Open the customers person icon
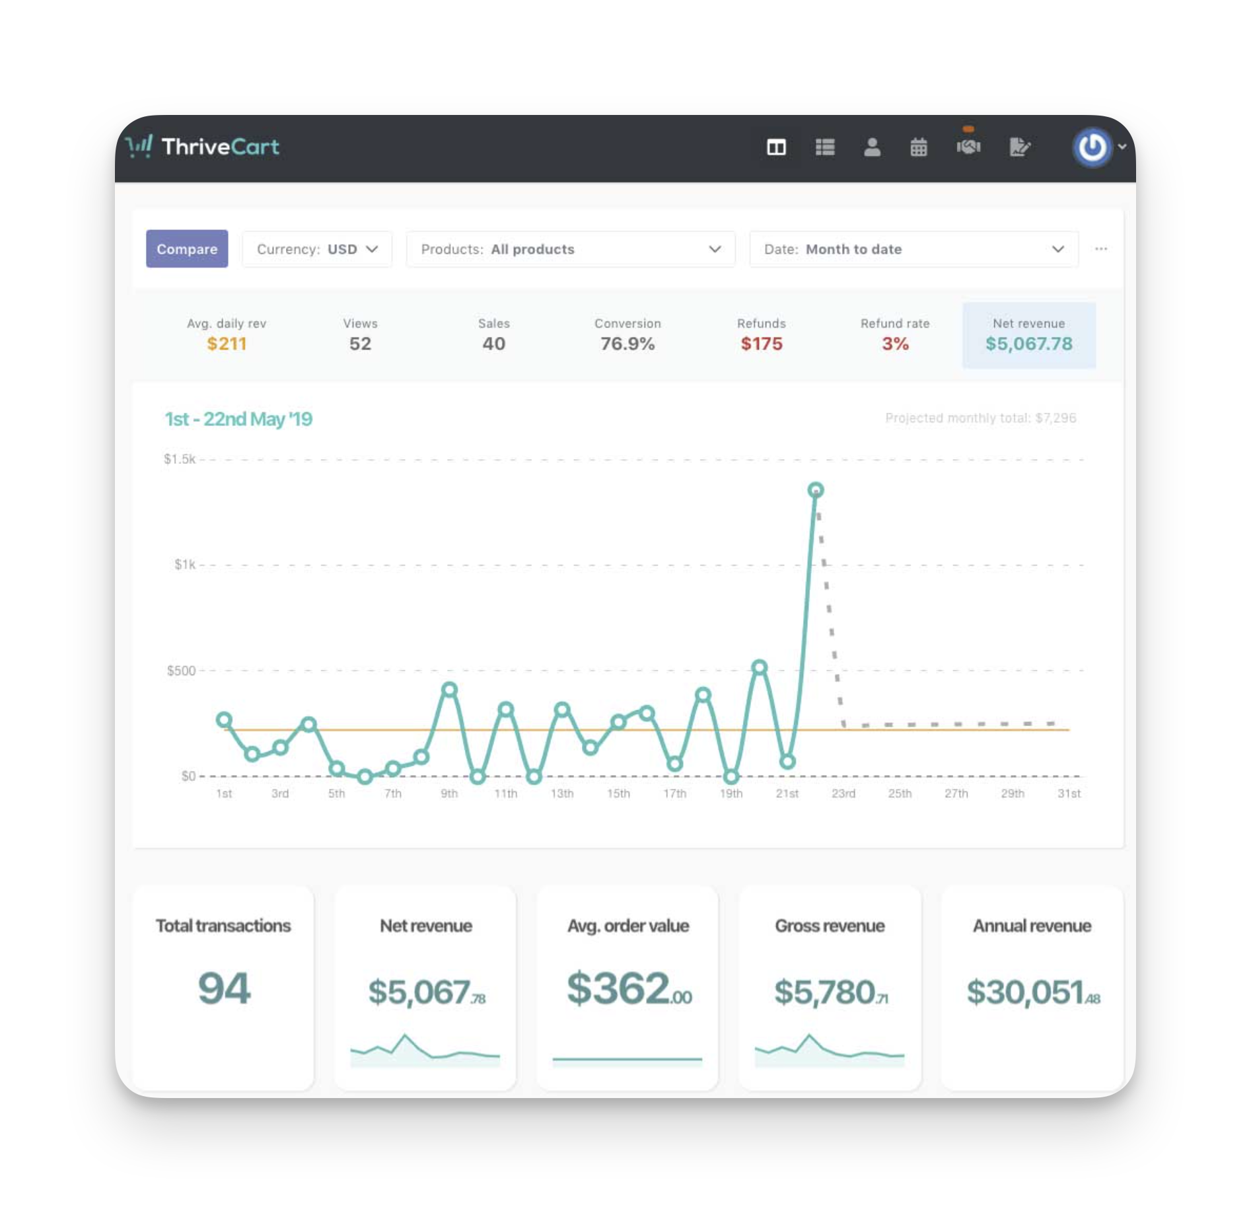Screen dimensions: 1251x1213 point(872,147)
